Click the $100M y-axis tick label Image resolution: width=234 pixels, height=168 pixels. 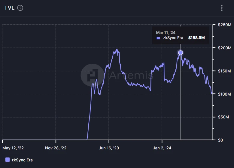[224, 94]
